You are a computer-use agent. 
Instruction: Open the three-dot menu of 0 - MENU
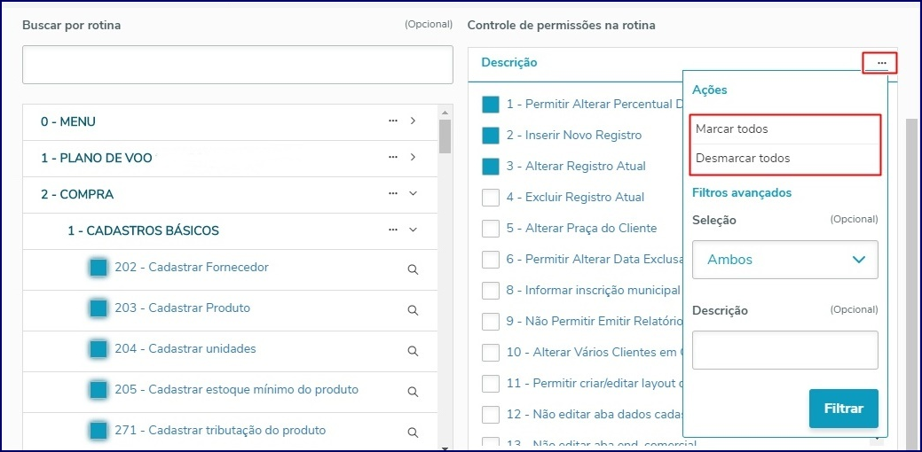click(393, 121)
